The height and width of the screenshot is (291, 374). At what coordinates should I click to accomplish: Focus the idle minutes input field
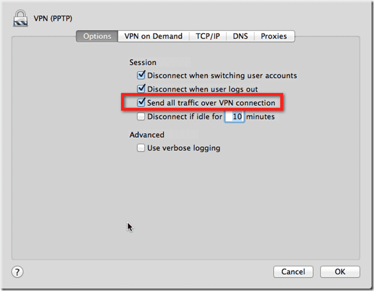235,117
